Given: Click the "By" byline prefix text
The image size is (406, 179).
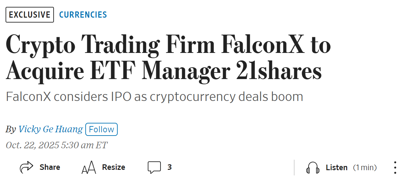Looking at the screenshot, I should click(10, 130).
